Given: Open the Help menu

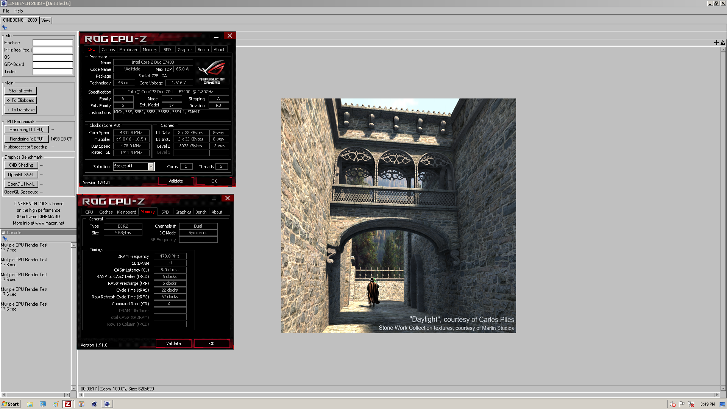Looking at the screenshot, I should click(x=19, y=11).
